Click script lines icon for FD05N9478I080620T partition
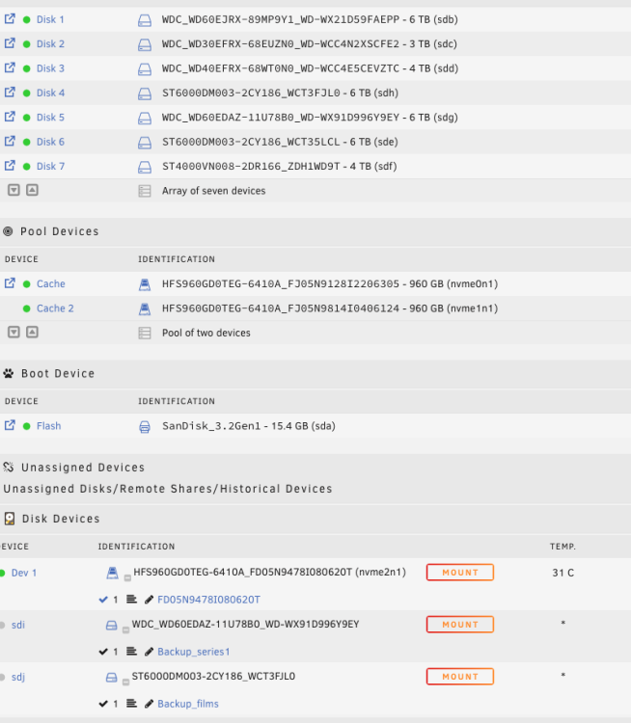Image resolution: width=631 pixels, height=723 pixels. tap(131, 599)
